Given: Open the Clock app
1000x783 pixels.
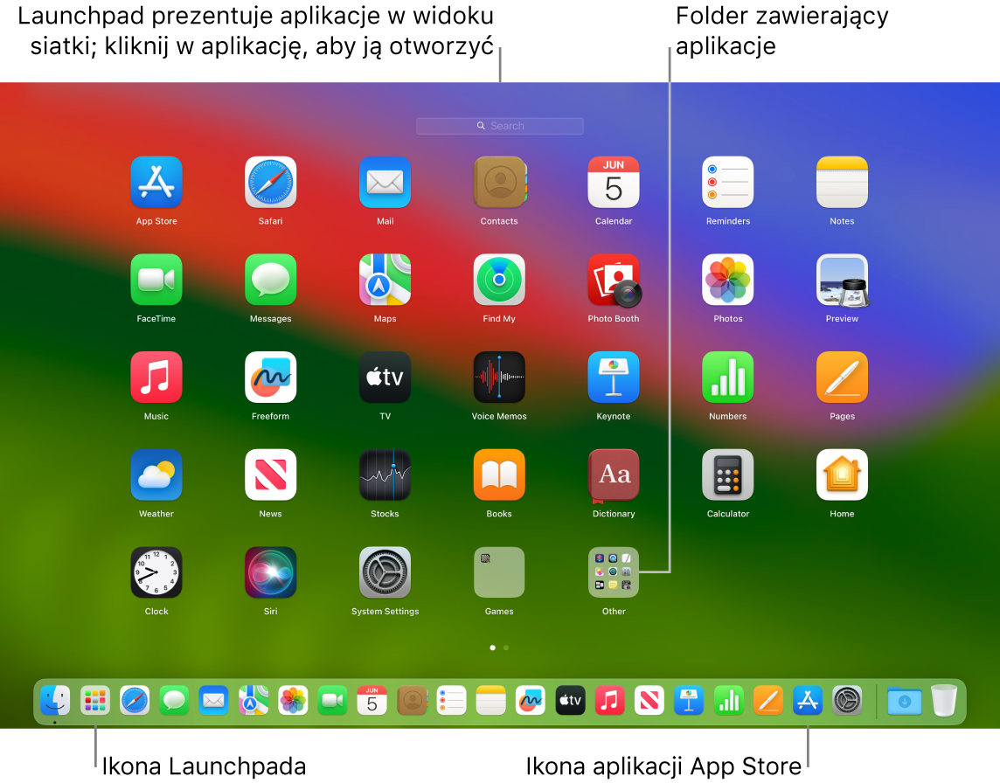Looking at the screenshot, I should click(156, 572).
